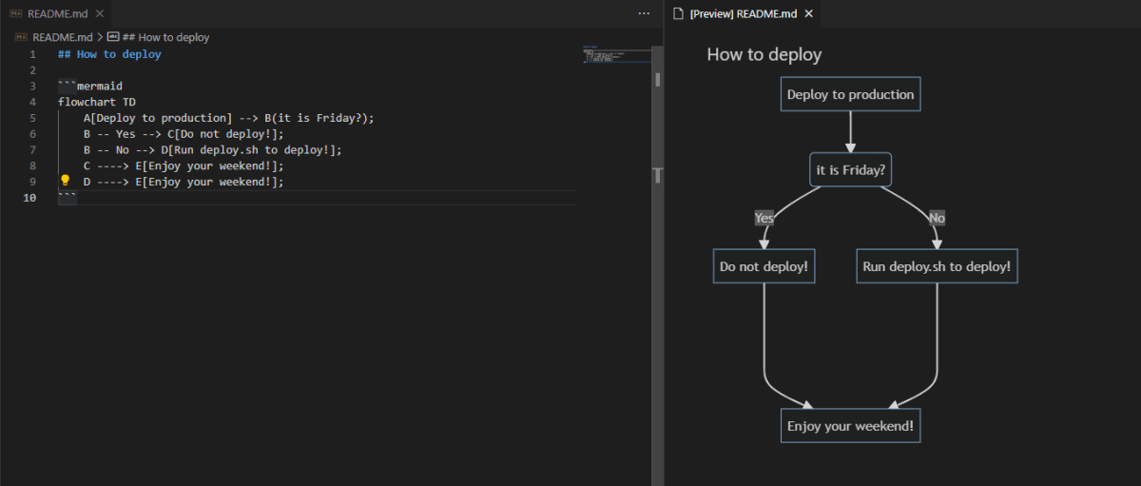Screen dimensions: 1141x486
Task: Click the code minimap thumbnail
Action: [x=616, y=54]
